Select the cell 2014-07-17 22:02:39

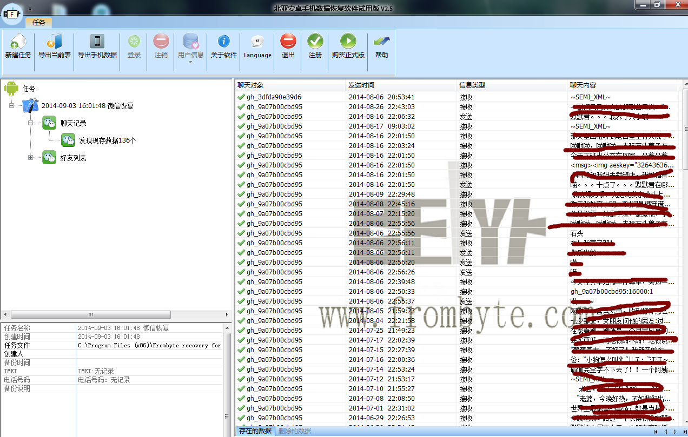(382, 340)
